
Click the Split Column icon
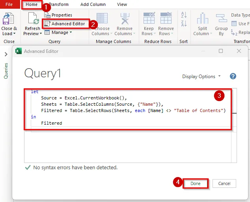click(203, 19)
